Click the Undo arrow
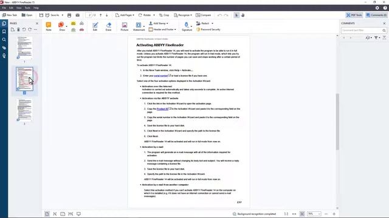This screenshot has width=389, height=218. coord(219,15)
